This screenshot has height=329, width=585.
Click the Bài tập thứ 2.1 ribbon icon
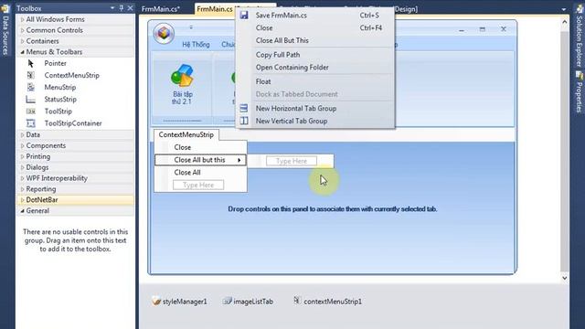pyautogui.click(x=182, y=75)
